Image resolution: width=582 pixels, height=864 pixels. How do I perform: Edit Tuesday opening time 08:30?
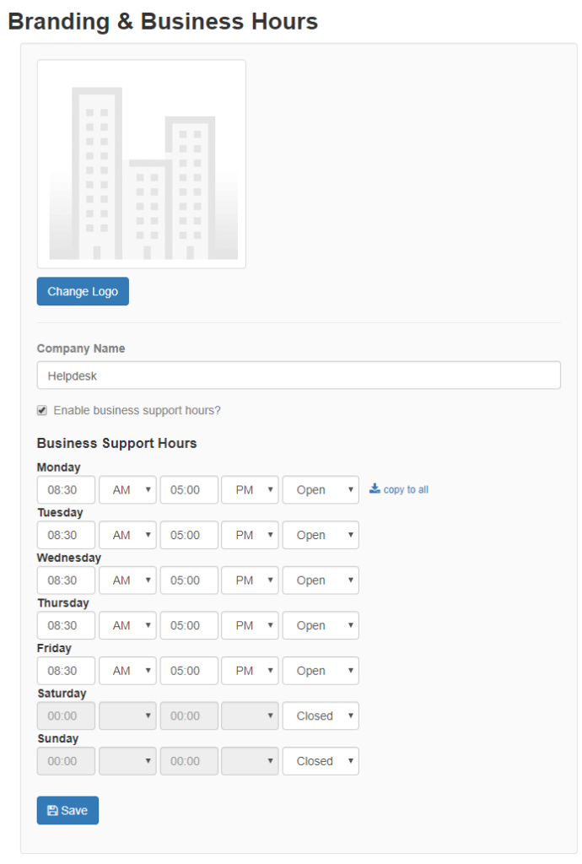click(66, 535)
